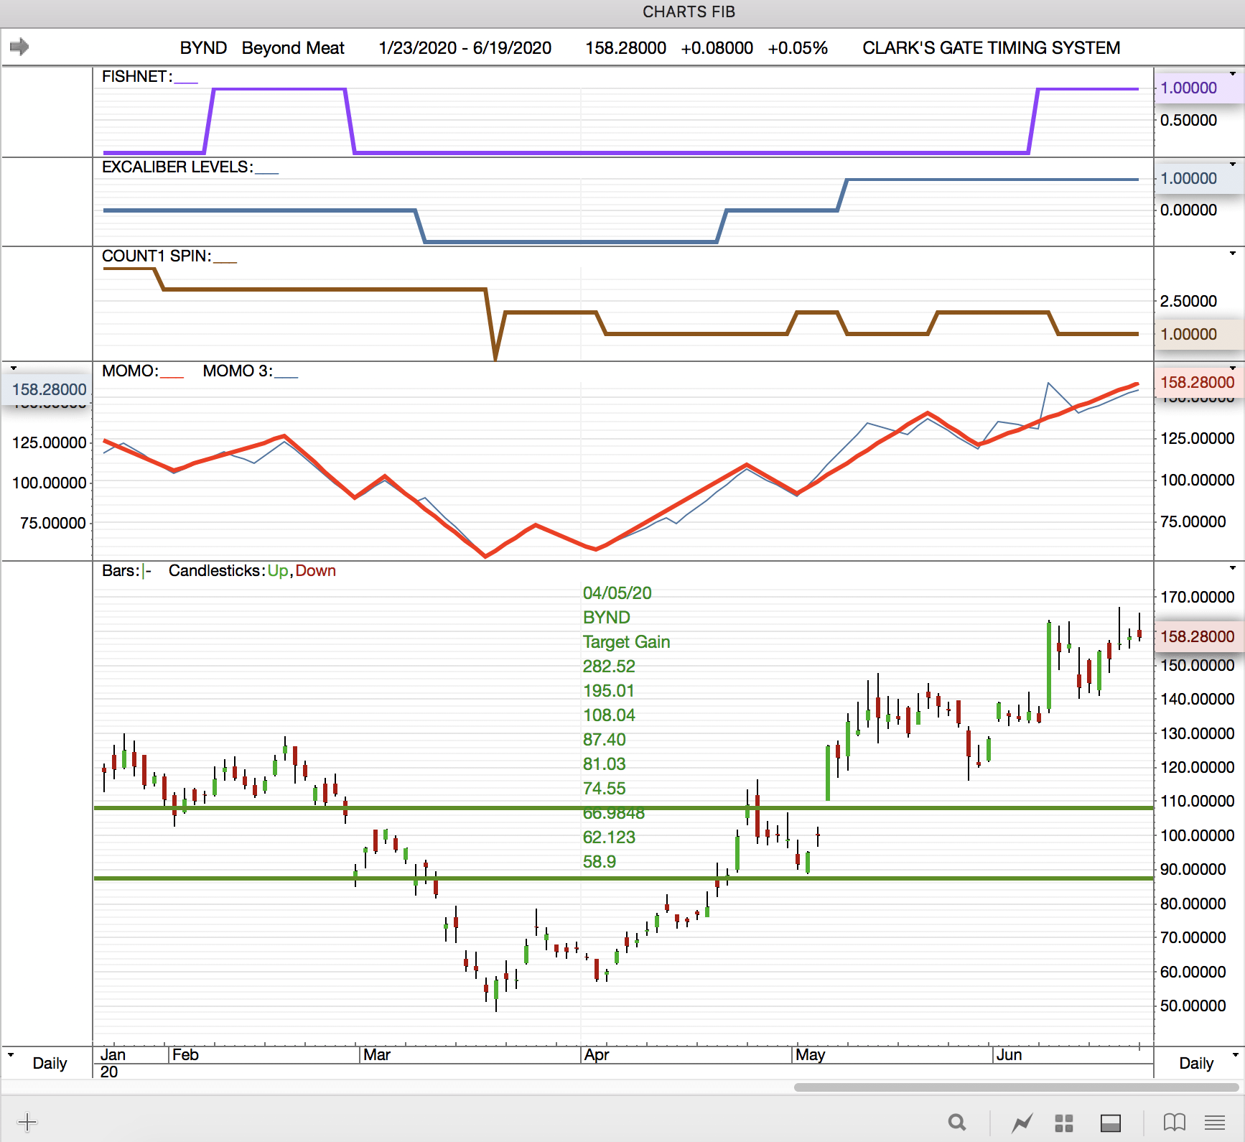Click the CHARTS FIB window title
The height and width of the screenshot is (1142, 1245).
coord(689,12)
